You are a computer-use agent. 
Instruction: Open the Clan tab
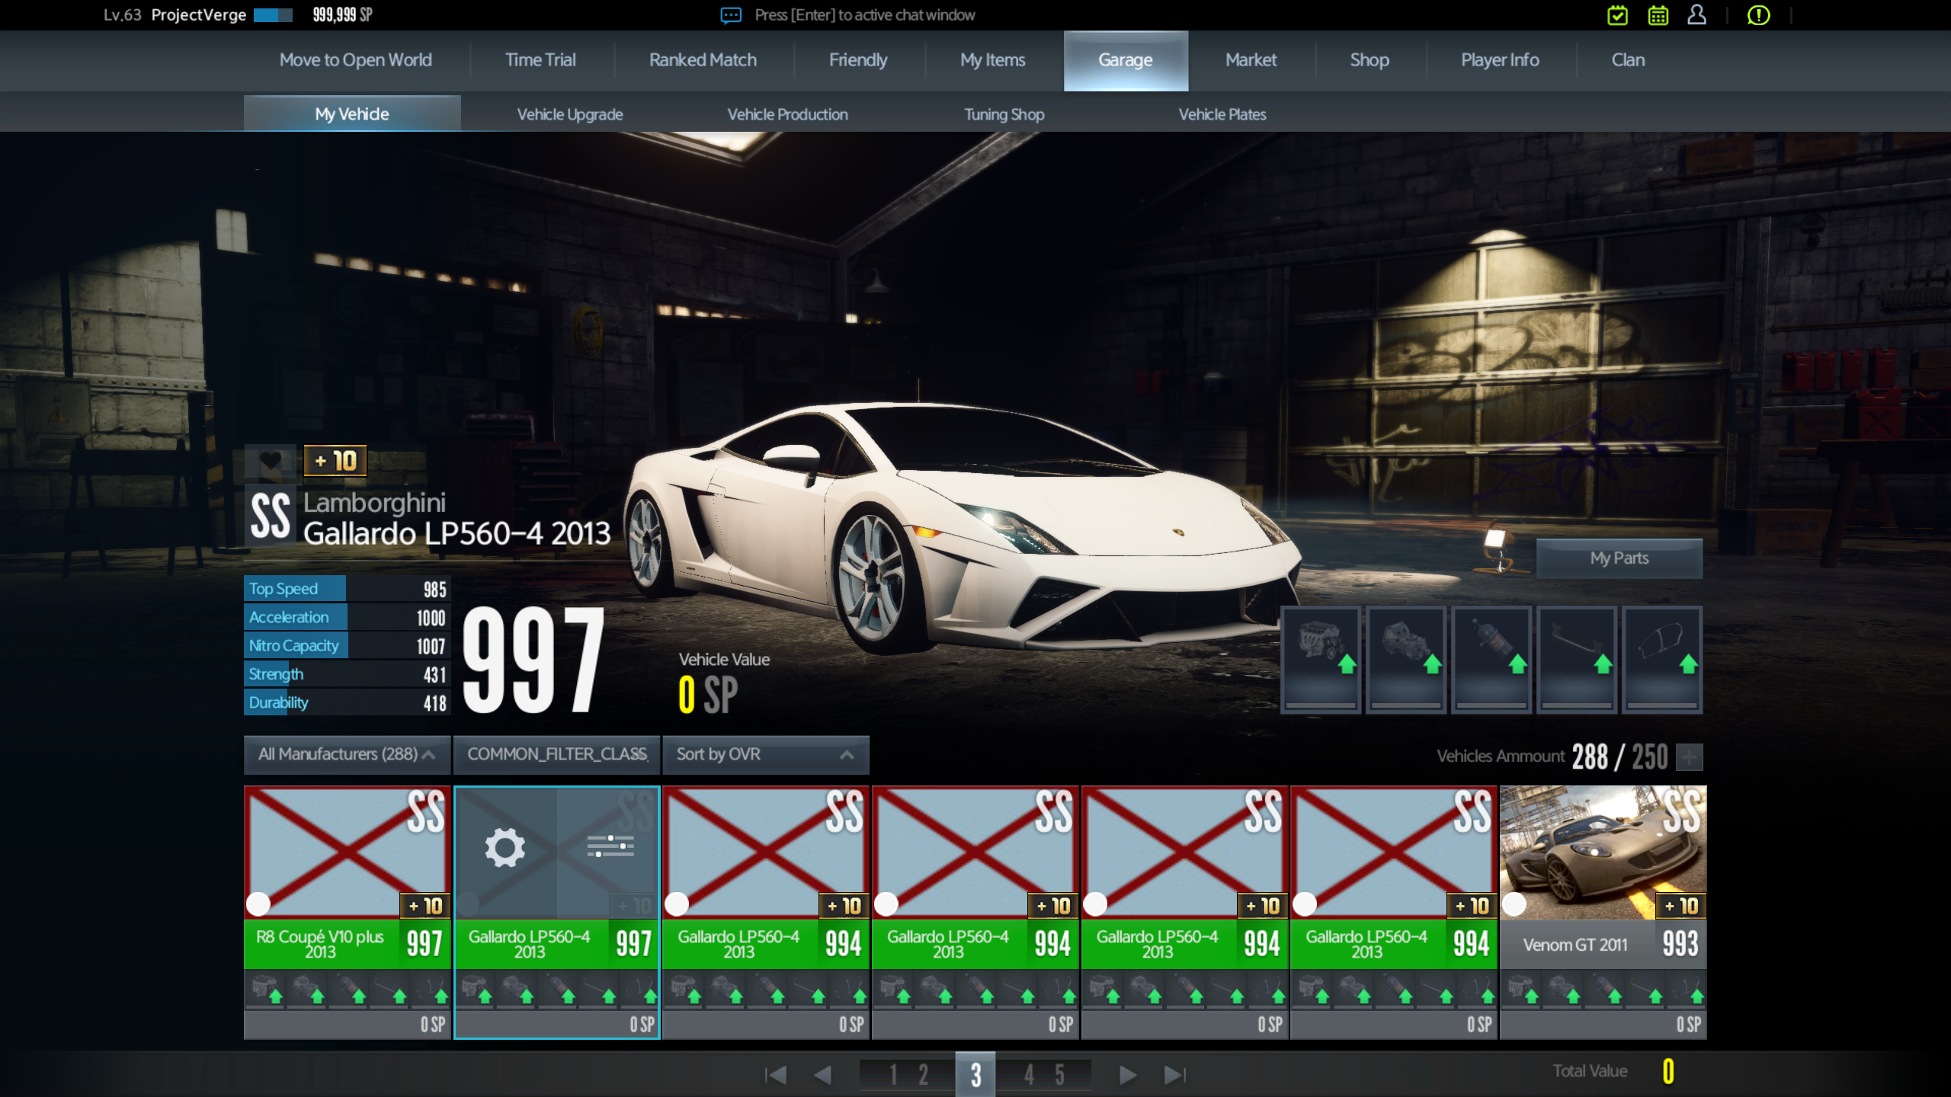(x=1628, y=60)
